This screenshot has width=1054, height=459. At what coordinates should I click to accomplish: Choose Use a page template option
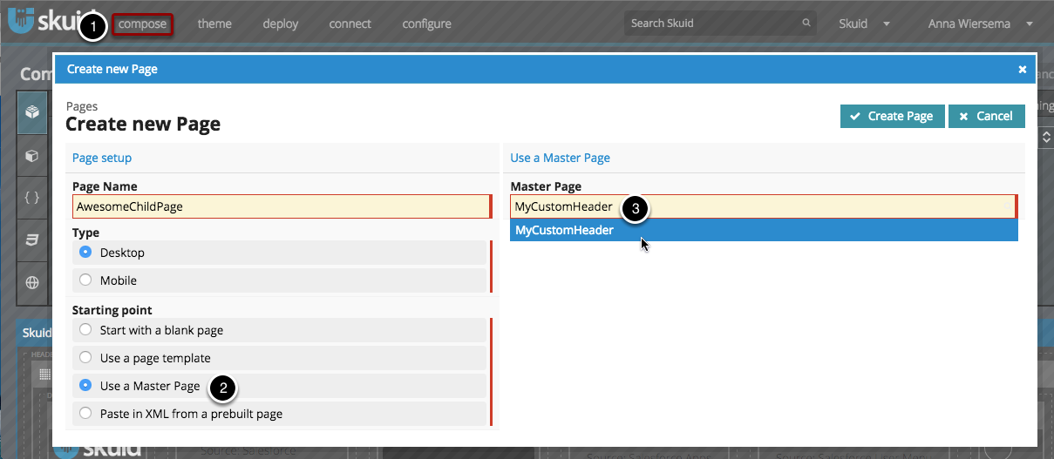pyautogui.click(x=85, y=358)
